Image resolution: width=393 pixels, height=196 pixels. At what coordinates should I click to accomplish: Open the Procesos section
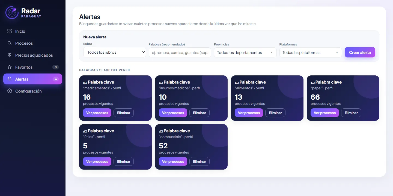33,43
